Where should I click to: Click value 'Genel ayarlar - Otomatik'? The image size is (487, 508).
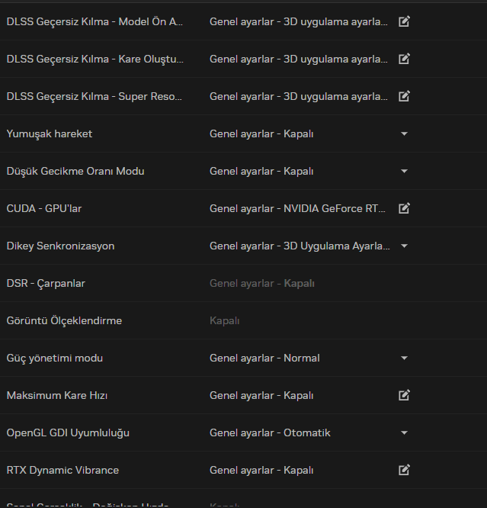[x=270, y=432]
